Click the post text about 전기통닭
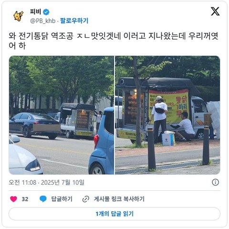The height and width of the screenshot is (229, 229). pos(114,41)
